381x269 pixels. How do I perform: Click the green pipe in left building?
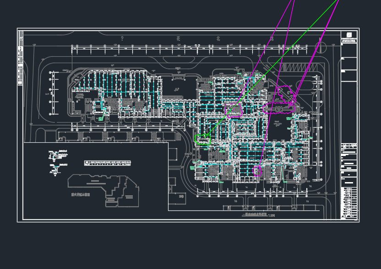pos(99,108)
